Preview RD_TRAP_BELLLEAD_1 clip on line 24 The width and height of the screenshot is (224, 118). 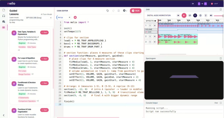[77, 92]
